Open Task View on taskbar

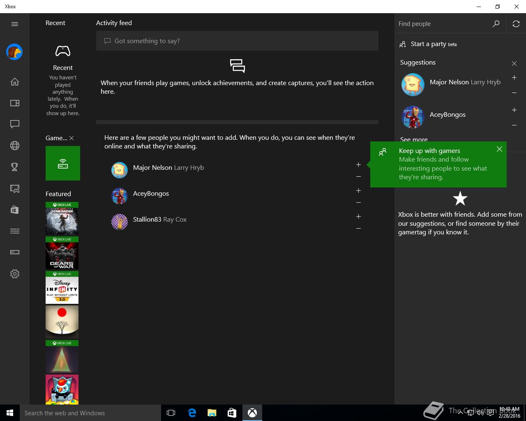(171, 413)
